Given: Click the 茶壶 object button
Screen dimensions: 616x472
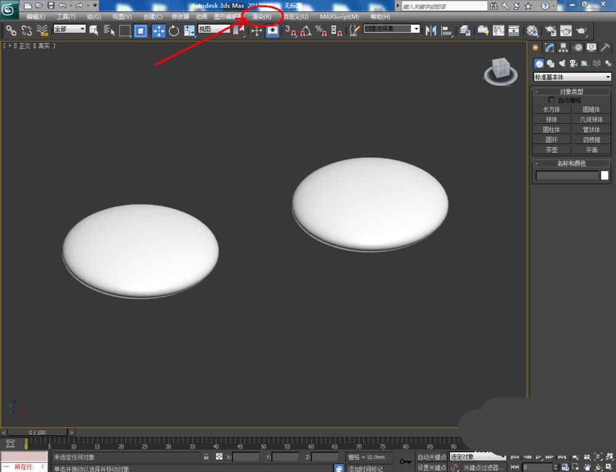Looking at the screenshot, I should [x=551, y=150].
